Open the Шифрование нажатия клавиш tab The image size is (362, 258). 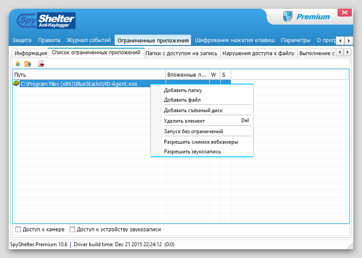[235, 40]
